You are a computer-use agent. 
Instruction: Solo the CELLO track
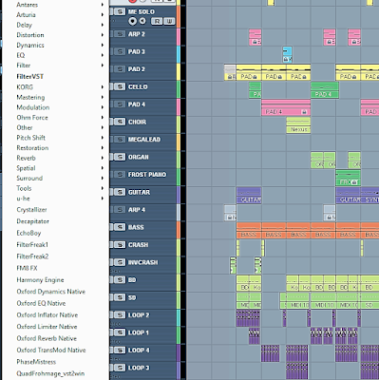(120, 86)
